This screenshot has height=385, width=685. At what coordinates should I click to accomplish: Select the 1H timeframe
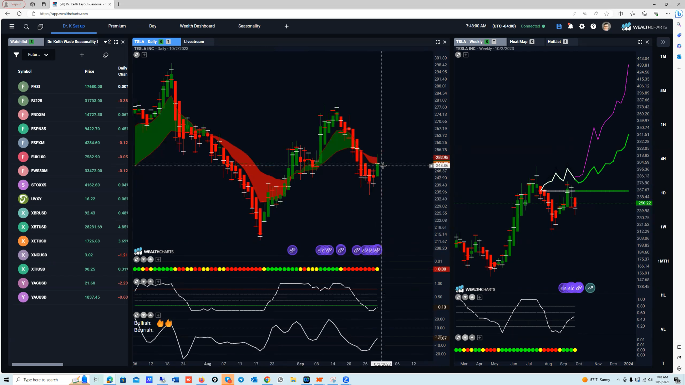tap(663, 125)
